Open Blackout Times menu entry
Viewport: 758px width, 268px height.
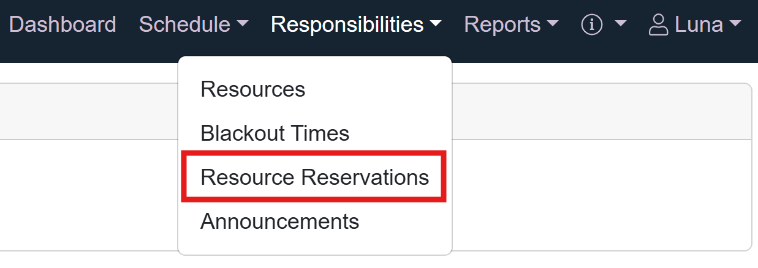click(x=275, y=133)
